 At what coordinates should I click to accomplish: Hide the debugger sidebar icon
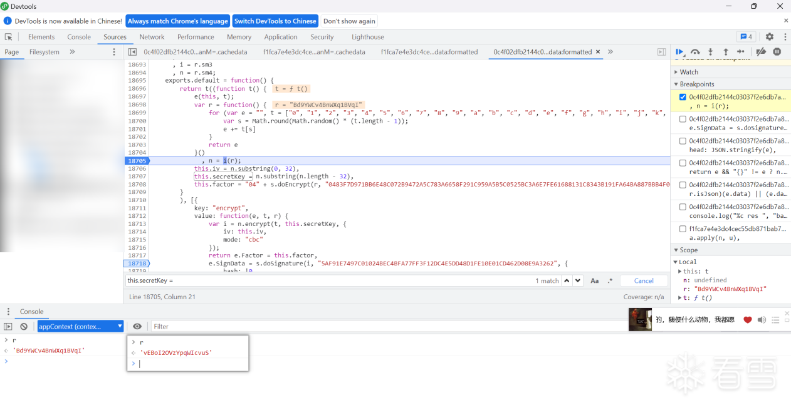(661, 52)
